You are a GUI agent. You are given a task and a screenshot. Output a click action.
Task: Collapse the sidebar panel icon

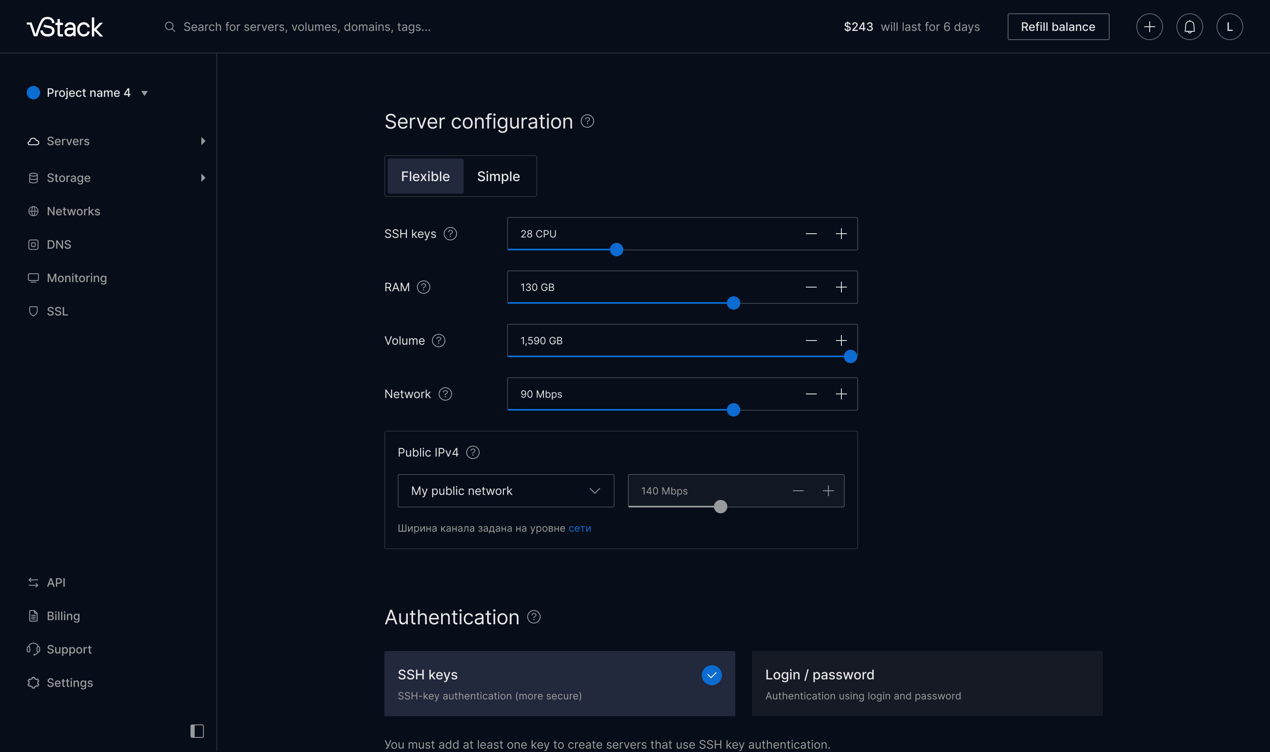coord(197,731)
